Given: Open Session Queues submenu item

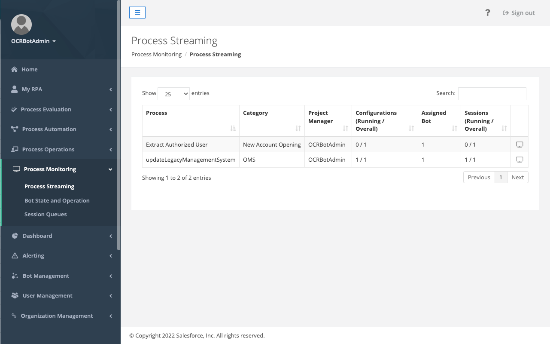Looking at the screenshot, I should click(x=46, y=214).
